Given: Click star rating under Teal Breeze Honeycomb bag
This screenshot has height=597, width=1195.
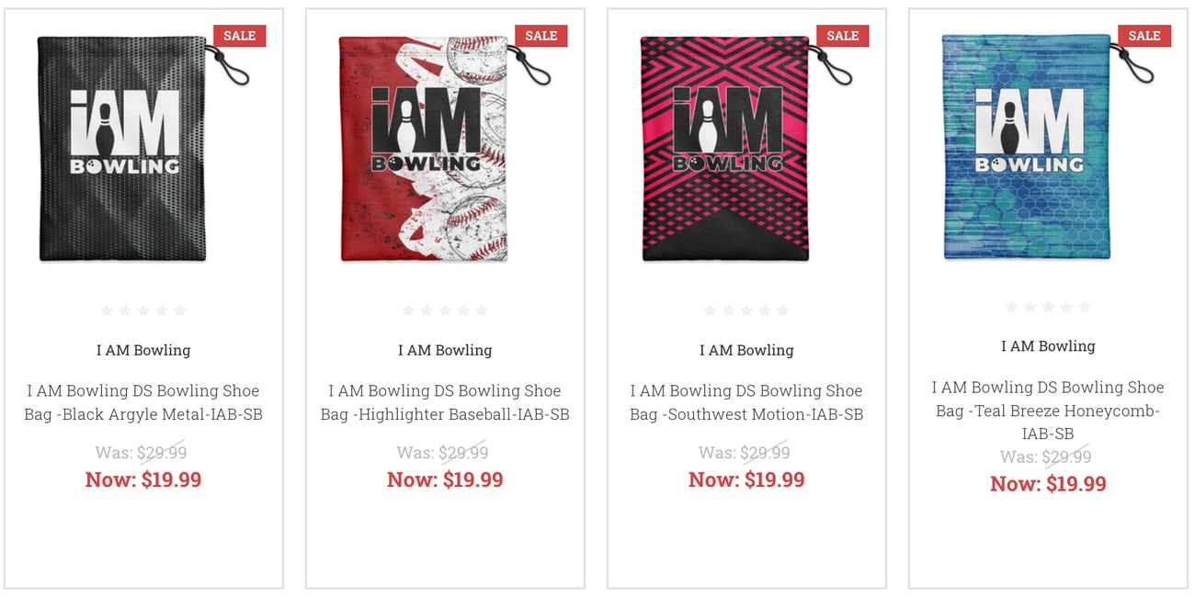Looking at the screenshot, I should pyautogui.click(x=1048, y=307).
